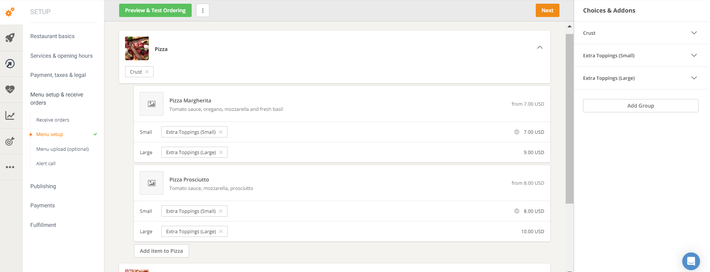The width and height of the screenshot is (710, 272).
Task: Click the Pizza category name
Action: coord(161,49)
